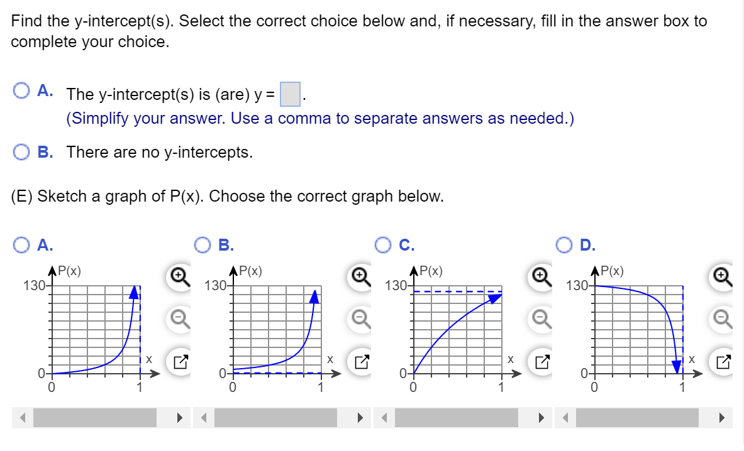The width and height of the screenshot is (744, 451).
Task: Open graph A in enlarged popup
Action: [x=179, y=362]
